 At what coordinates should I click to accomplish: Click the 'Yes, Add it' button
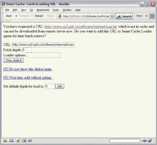pyautogui.click(x=14, y=60)
